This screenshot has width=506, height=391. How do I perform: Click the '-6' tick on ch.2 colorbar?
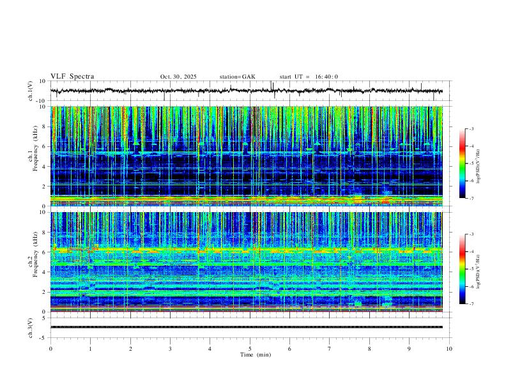pyautogui.click(x=471, y=286)
